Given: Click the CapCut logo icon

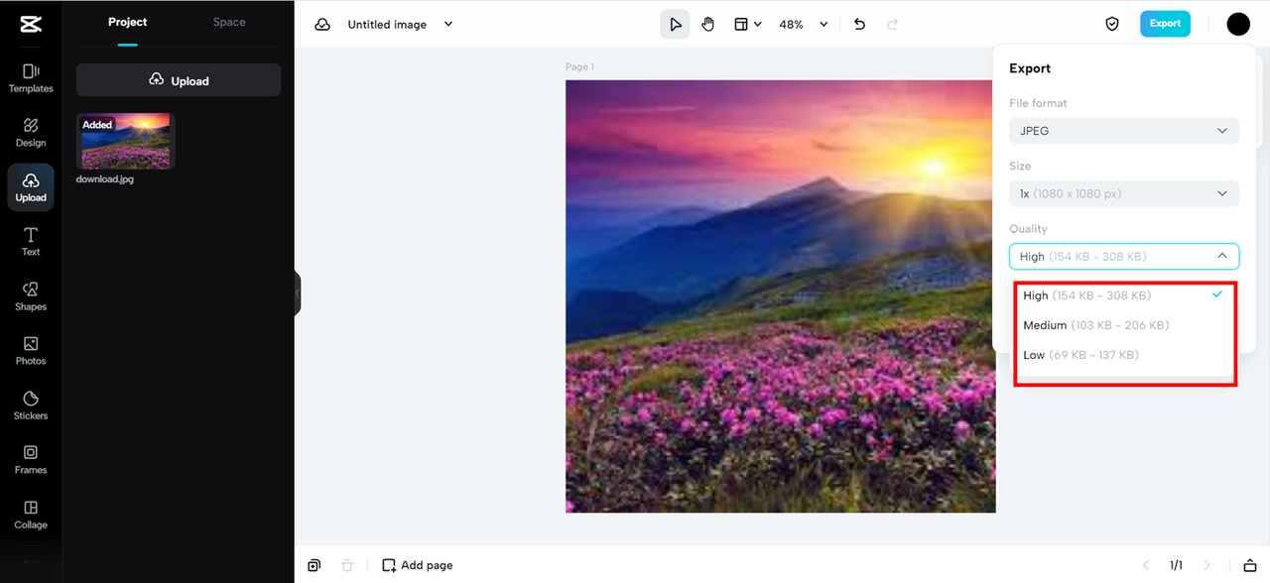Looking at the screenshot, I should click(x=31, y=25).
